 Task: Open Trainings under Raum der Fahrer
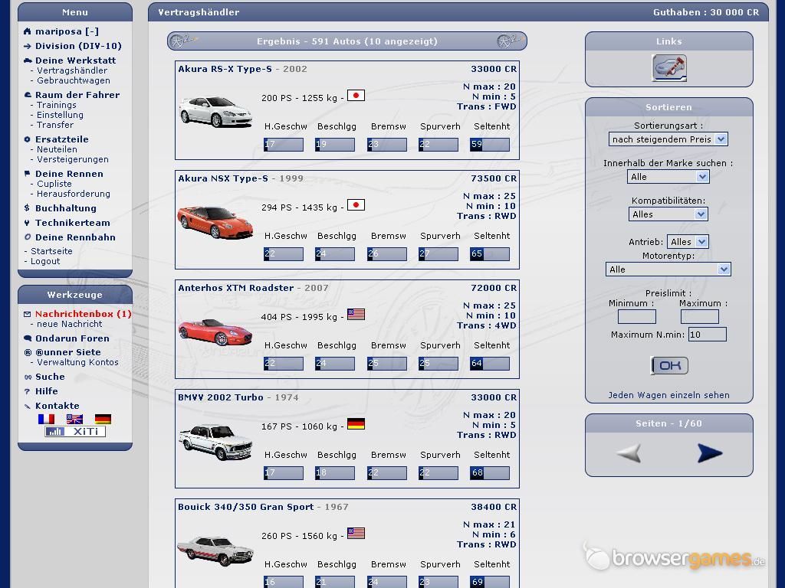pyautogui.click(x=57, y=105)
